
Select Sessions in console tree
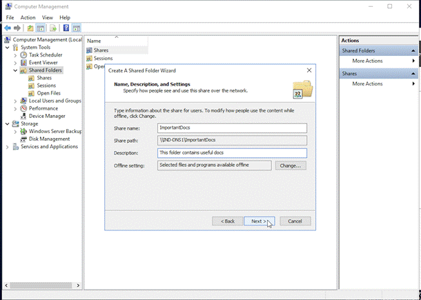(x=46, y=86)
